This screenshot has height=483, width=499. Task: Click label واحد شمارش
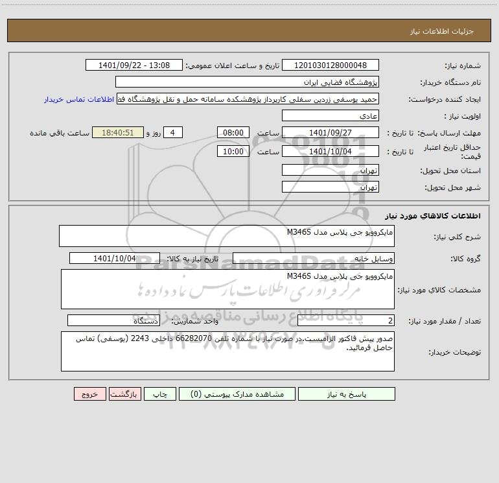195,322
